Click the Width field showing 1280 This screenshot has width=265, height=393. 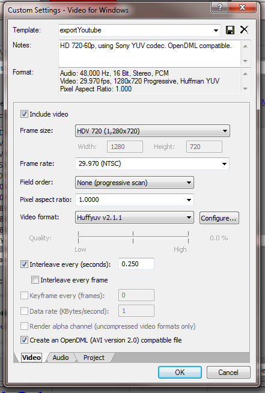tap(125, 147)
